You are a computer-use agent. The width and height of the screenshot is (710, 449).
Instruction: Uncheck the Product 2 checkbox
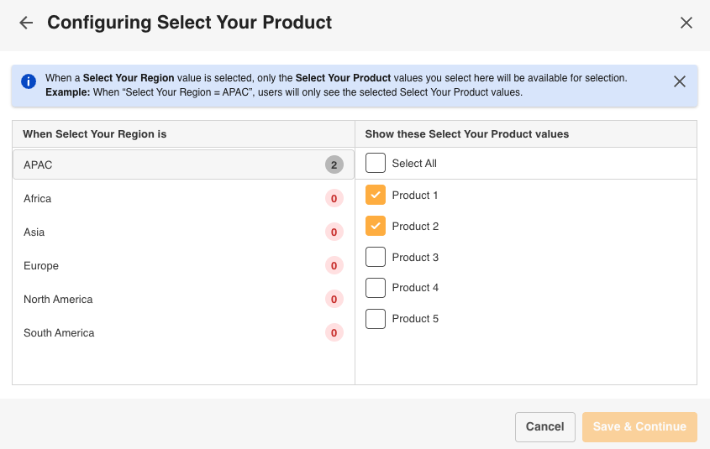point(376,226)
